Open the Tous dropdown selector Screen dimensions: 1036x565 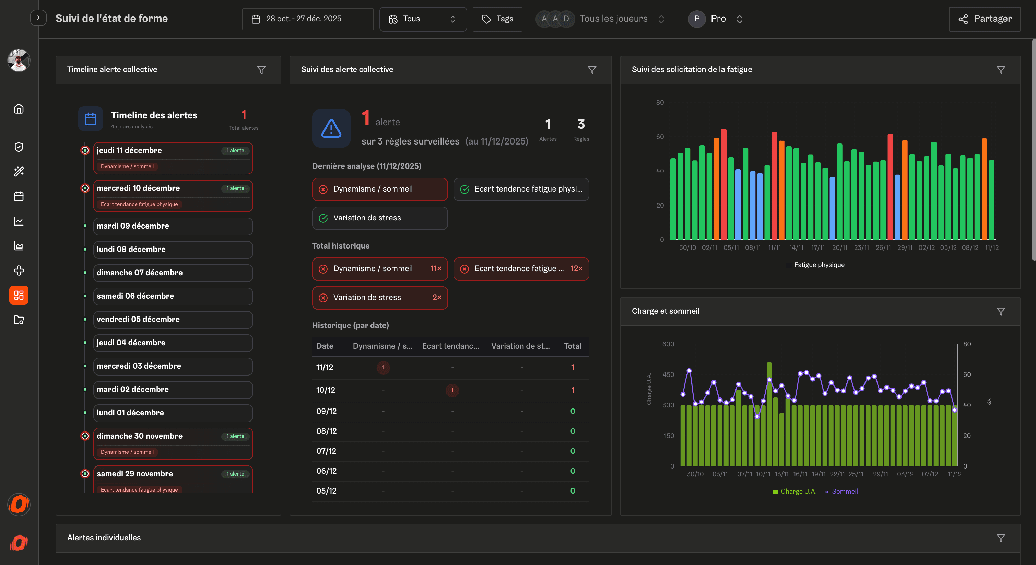click(x=423, y=19)
